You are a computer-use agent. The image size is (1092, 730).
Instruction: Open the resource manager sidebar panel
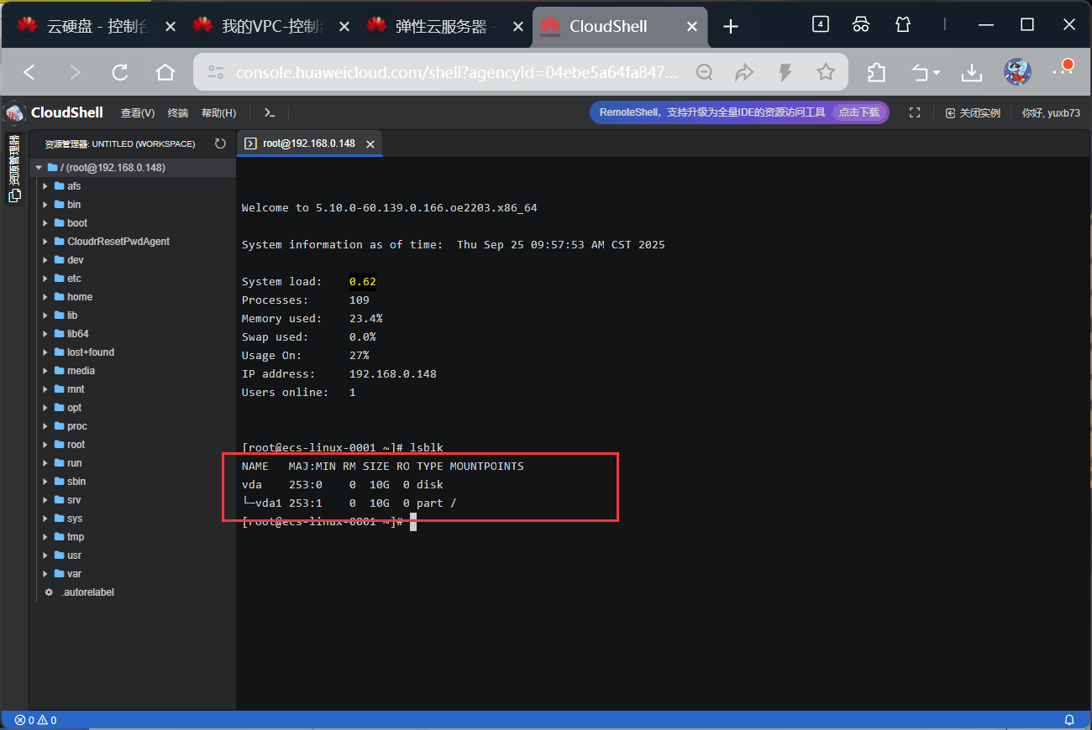pyautogui.click(x=14, y=169)
